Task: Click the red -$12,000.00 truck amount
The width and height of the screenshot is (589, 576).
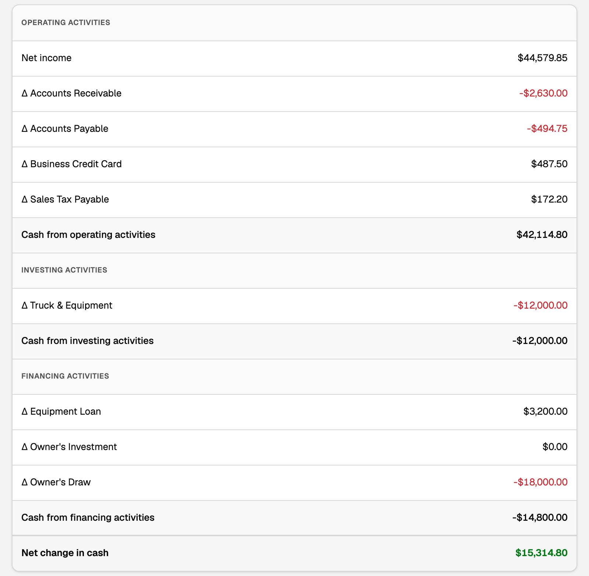Action: 540,305
